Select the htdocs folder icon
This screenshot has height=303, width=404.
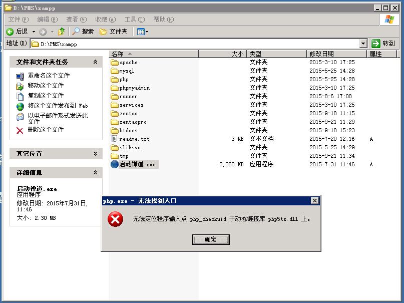click(x=115, y=130)
